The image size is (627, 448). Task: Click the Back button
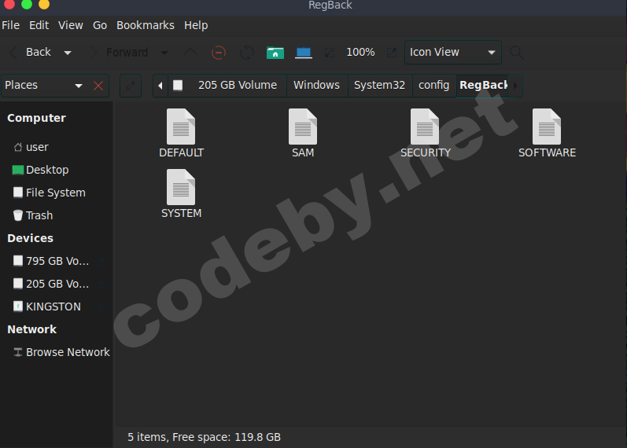pos(31,53)
